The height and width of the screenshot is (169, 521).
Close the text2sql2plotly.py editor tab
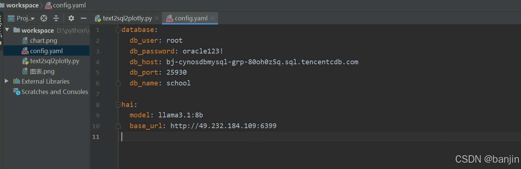pos(157,18)
